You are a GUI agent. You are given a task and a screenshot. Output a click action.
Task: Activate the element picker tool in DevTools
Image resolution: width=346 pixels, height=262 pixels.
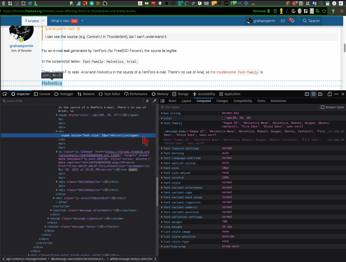tap(5, 94)
